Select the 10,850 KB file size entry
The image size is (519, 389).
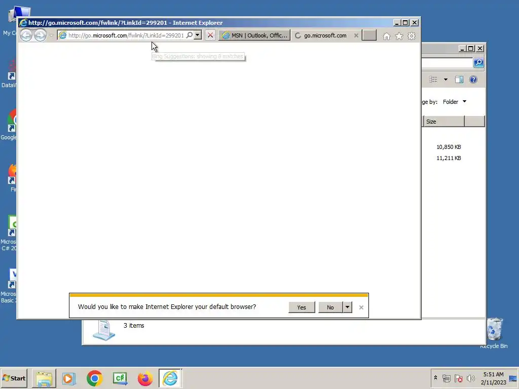[x=449, y=147]
